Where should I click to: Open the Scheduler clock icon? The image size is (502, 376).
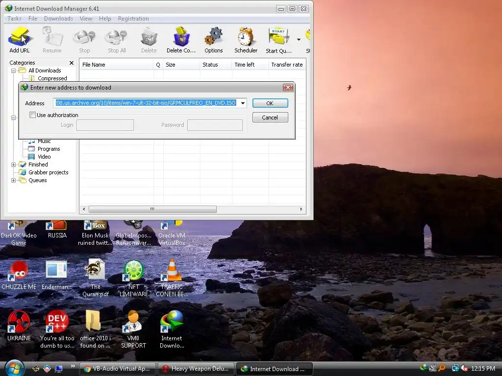tap(246, 40)
